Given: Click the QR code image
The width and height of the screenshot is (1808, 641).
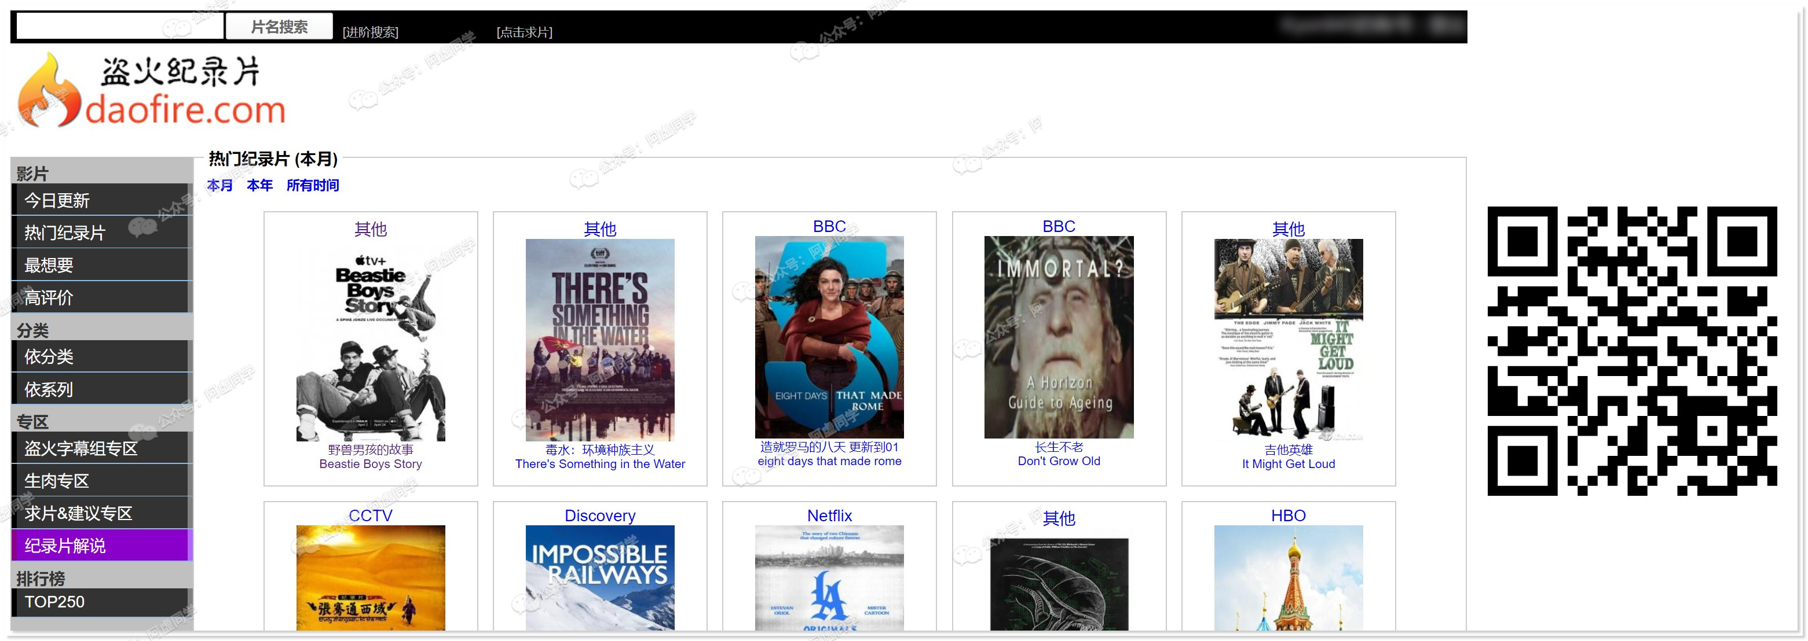Looking at the screenshot, I should coord(1632,351).
